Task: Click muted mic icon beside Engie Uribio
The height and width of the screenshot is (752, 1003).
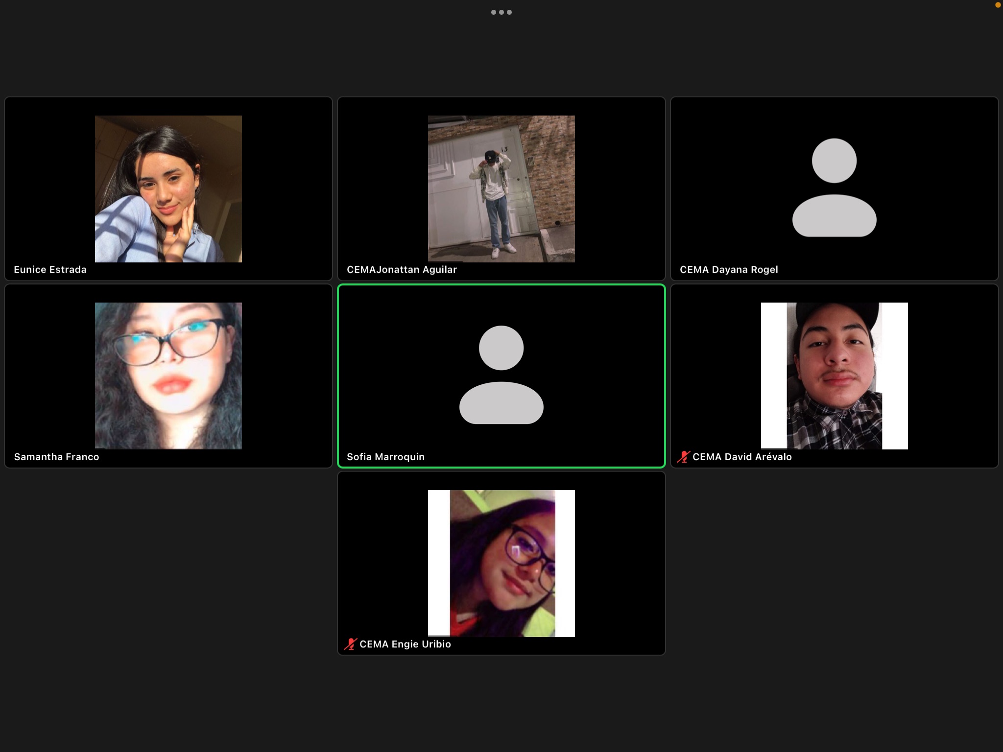Action: click(x=350, y=644)
